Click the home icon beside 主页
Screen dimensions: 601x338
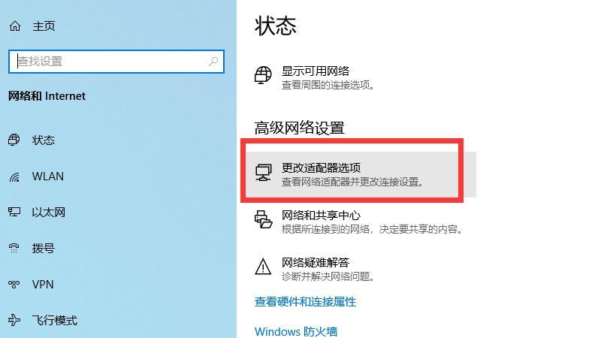15,26
